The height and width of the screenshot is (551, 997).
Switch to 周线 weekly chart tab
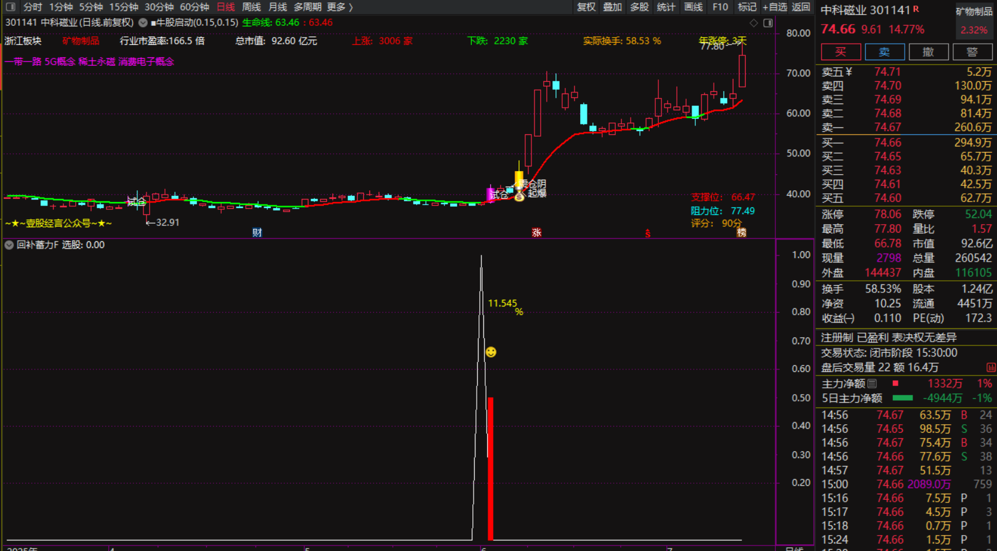[x=251, y=7]
